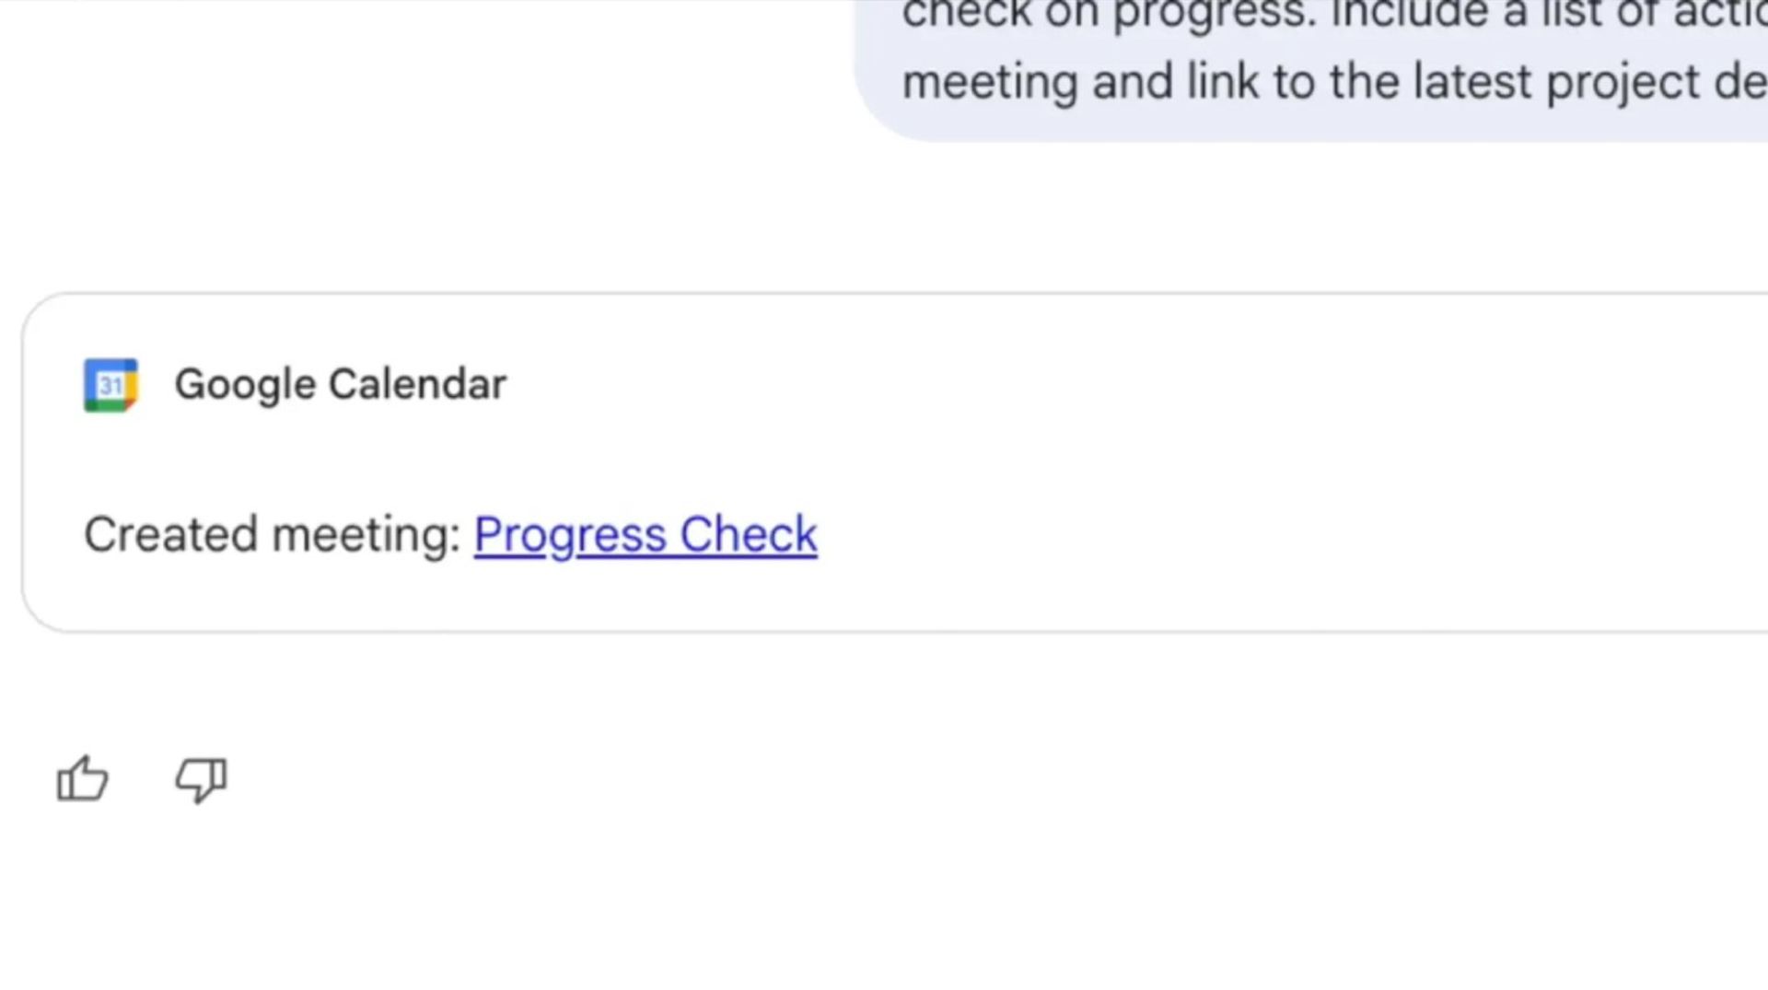Click the word "Calendar" in the card header
This screenshot has height=990, width=1768.
[x=417, y=385]
